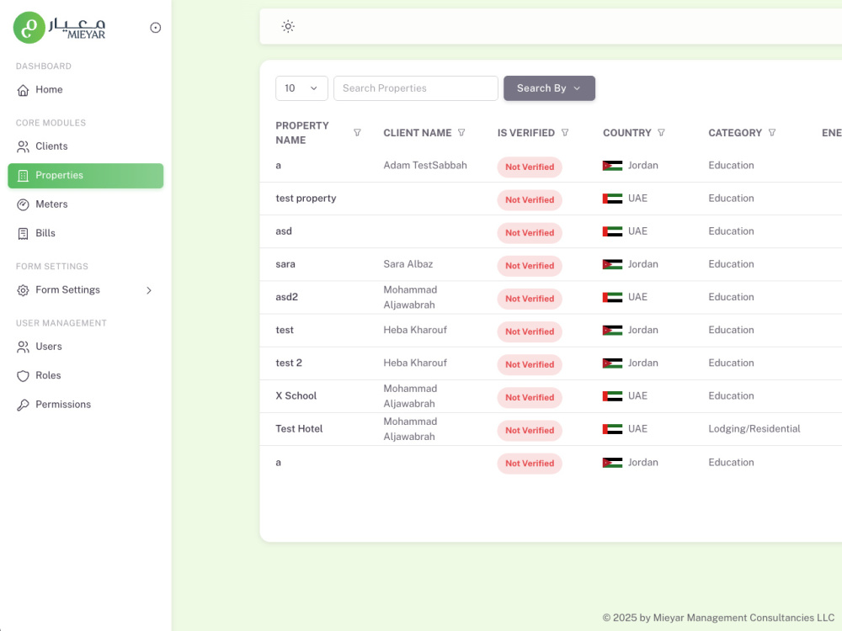The image size is (842, 631).
Task: Click UAE flag in X School row
Action: click(x=612, y=396)
